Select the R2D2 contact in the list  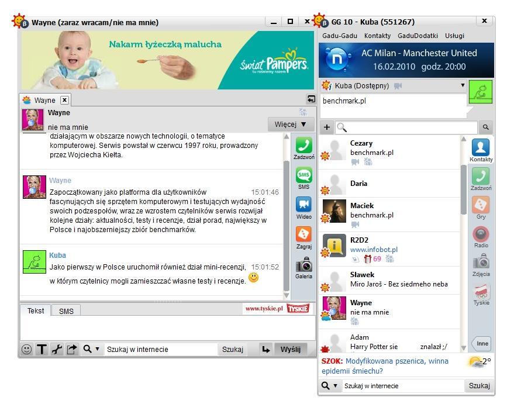(392, 245)
